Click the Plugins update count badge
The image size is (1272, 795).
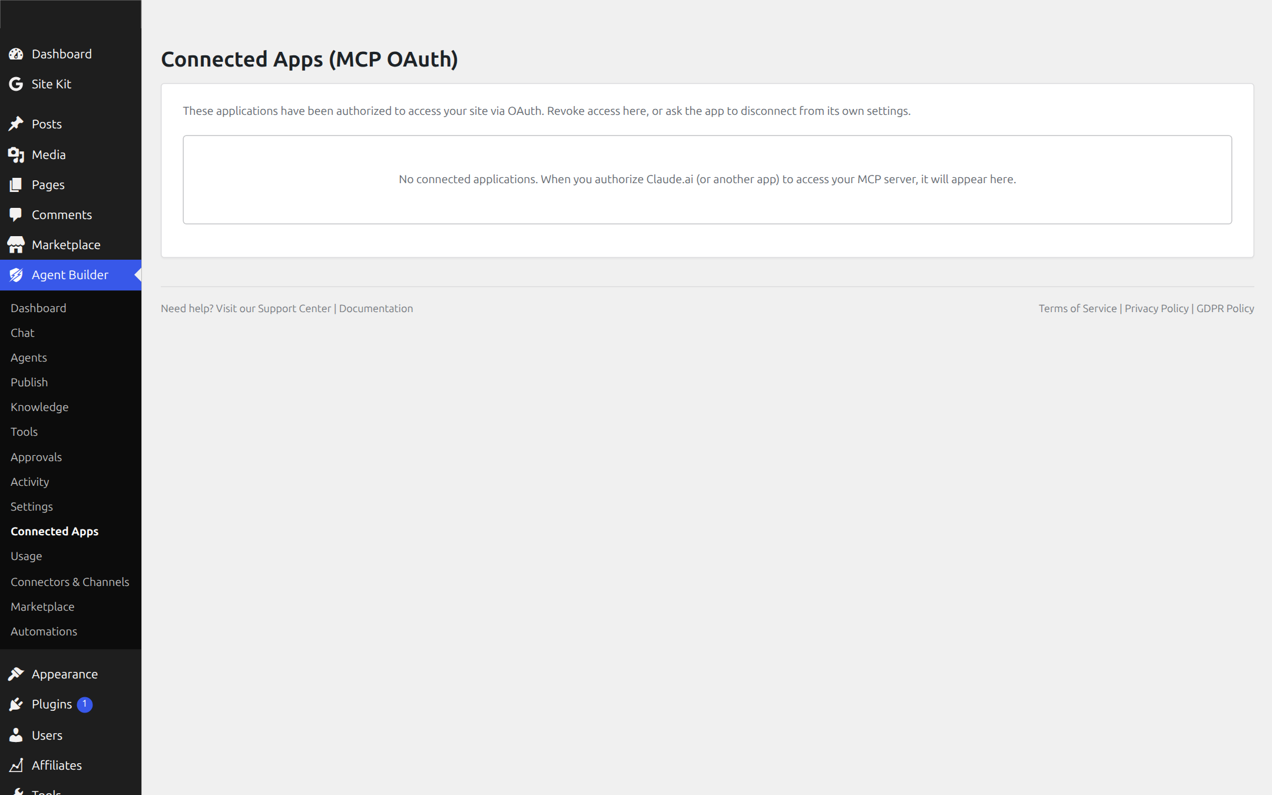pos(85,704)
